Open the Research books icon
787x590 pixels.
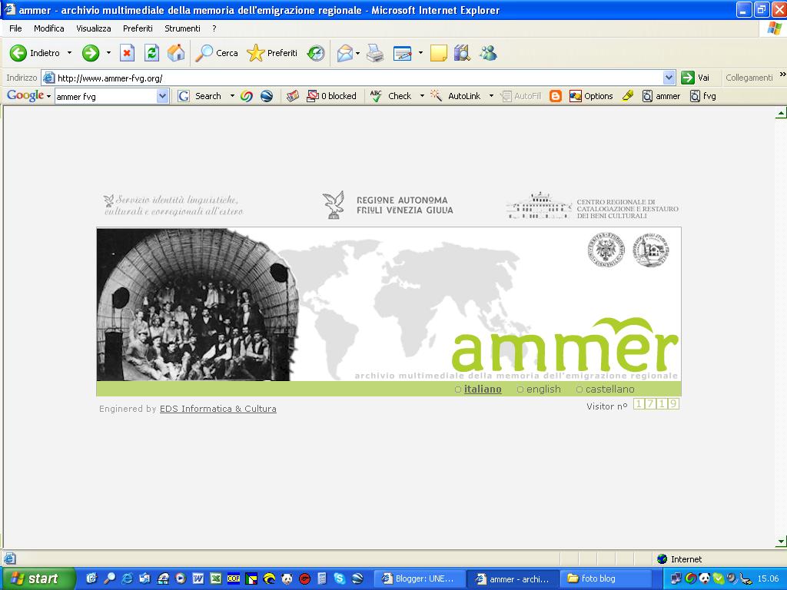point(462,53)
